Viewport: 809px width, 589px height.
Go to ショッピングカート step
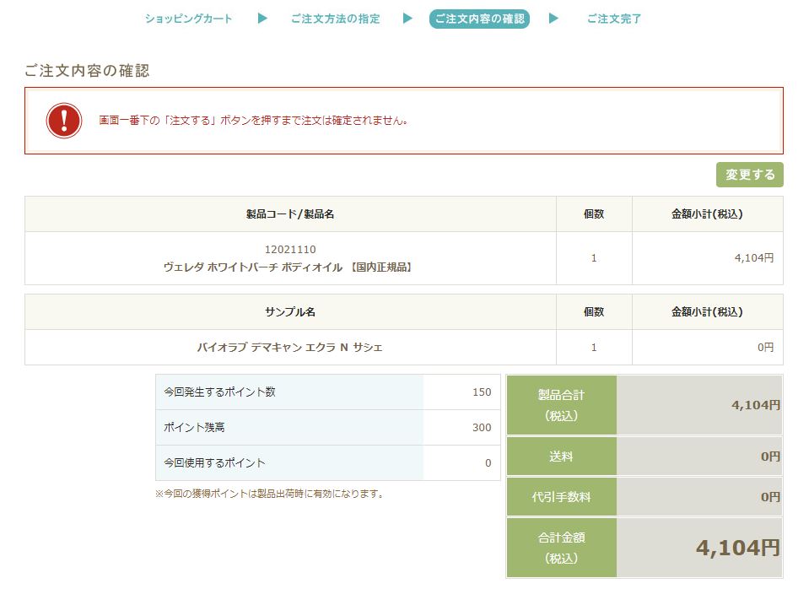pos(188,19)
